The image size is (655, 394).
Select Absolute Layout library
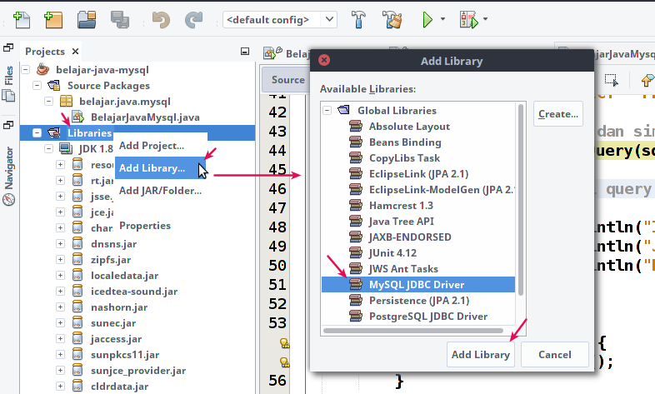coord(409,126)
